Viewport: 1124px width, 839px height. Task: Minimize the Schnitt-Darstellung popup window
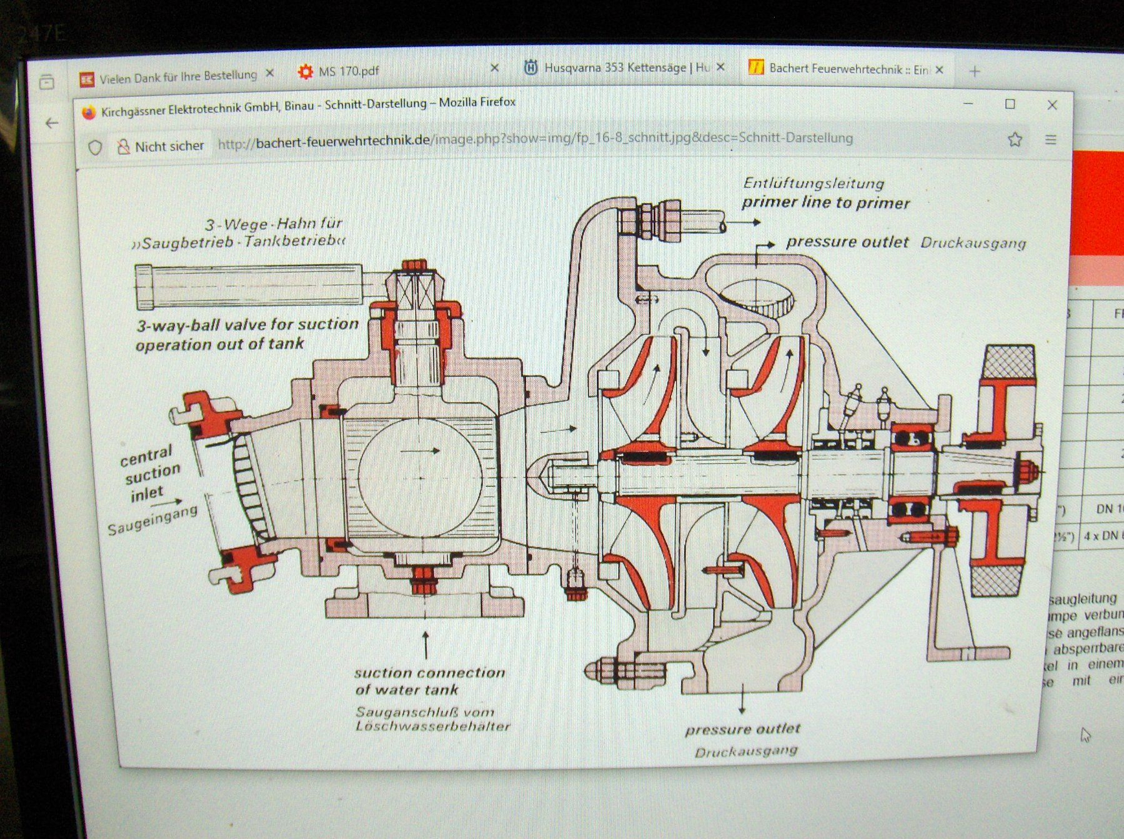968,104
